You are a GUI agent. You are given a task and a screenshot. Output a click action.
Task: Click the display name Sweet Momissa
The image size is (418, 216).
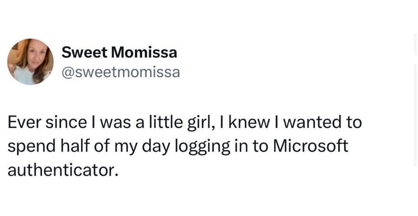click(119, 52)
